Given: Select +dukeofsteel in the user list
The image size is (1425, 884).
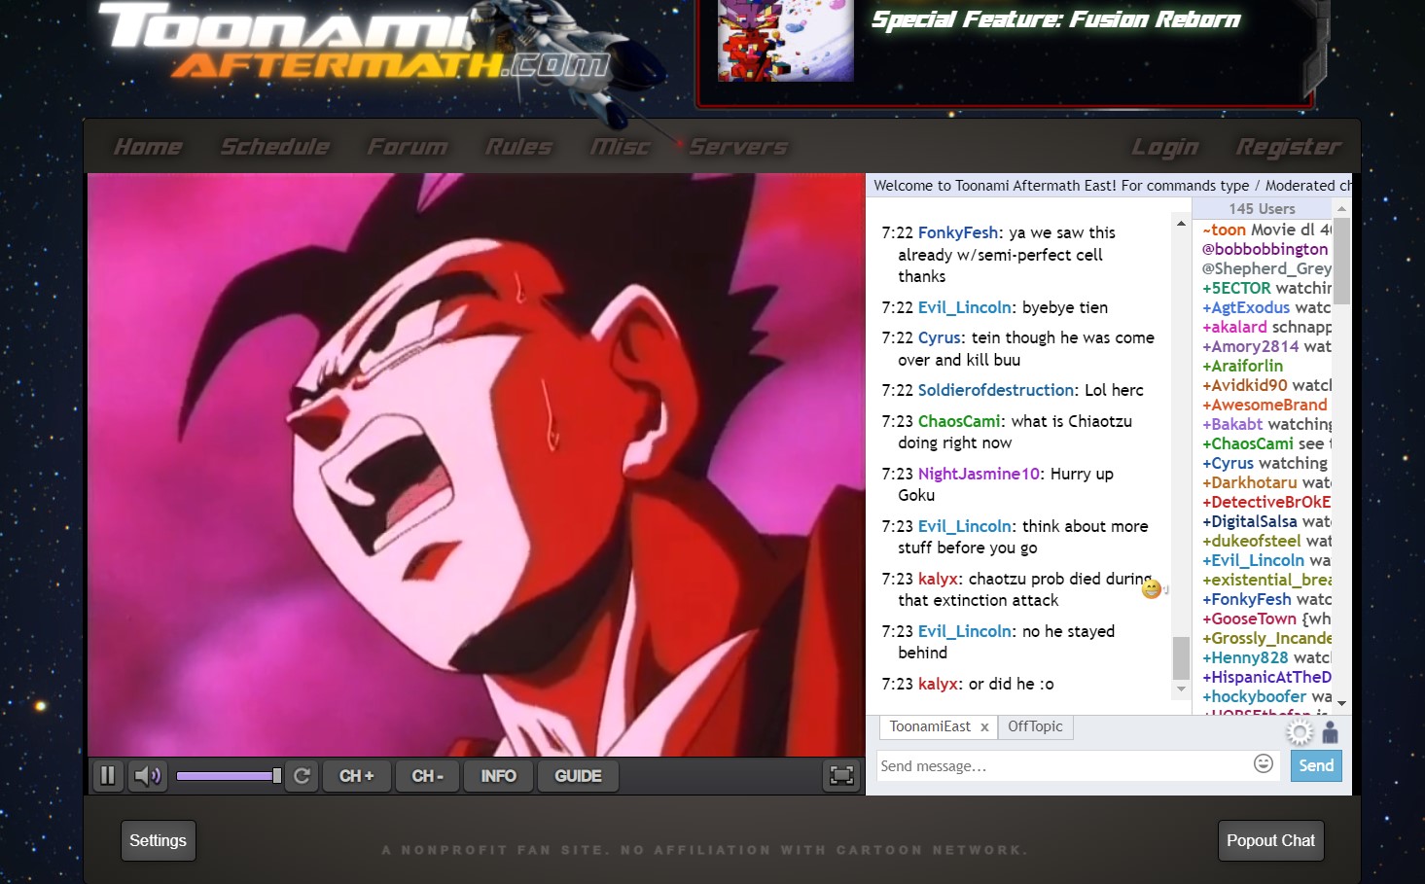Looking at the screenshot, I should [x=1252, y=541].
